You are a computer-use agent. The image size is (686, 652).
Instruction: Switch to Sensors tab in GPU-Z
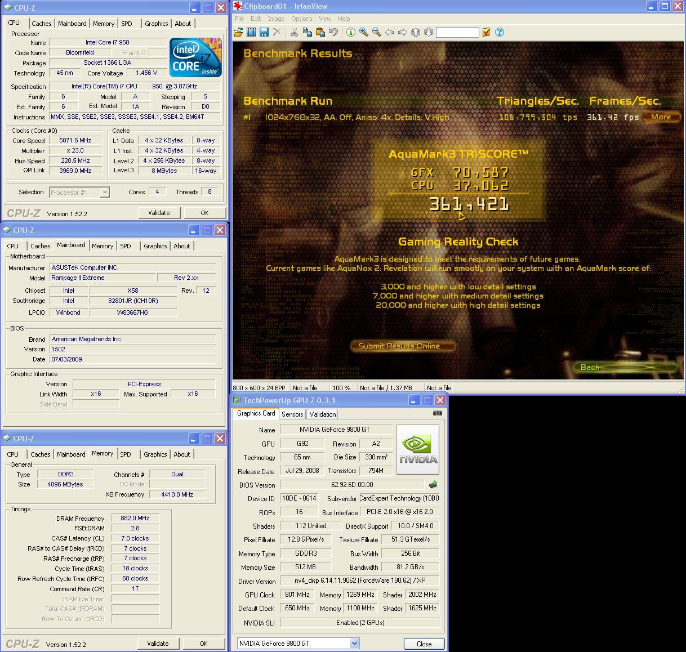coord(292,414)
